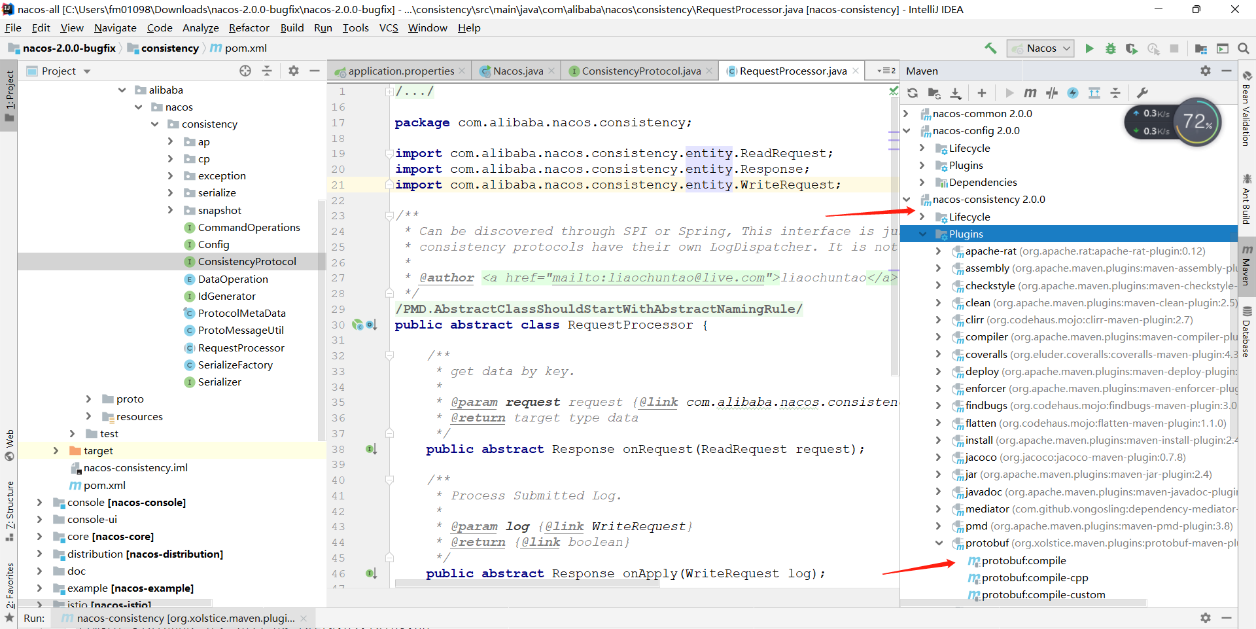The height and width of the screenshot is (629, 1256).
Task: Collapse all in the Maven tool window
Action: (1115, 93)
